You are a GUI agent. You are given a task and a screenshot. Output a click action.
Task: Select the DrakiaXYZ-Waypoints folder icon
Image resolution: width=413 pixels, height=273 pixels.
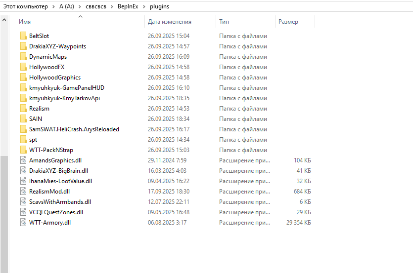[x=23, y=46]
